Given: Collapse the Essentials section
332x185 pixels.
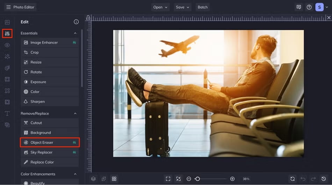Looking at the screenshot, I should (75, 33).
